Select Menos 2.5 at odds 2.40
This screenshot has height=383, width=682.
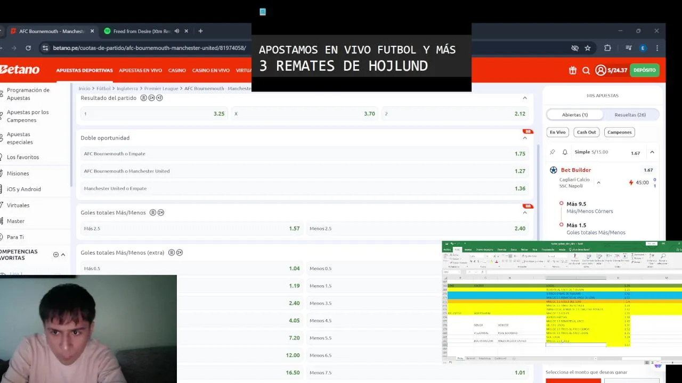point(417,229)
